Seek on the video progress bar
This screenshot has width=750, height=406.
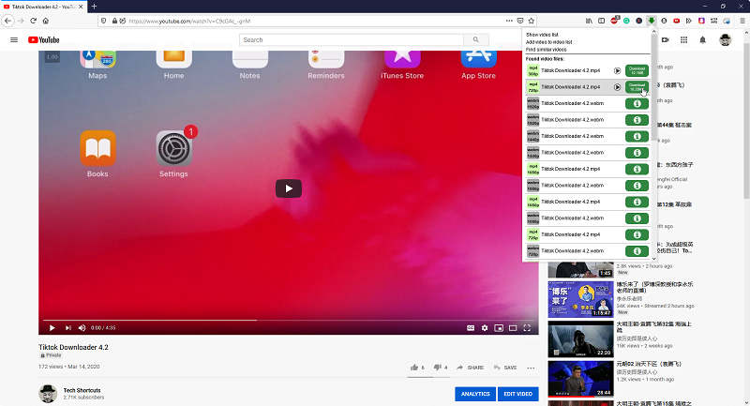[289, 320]
